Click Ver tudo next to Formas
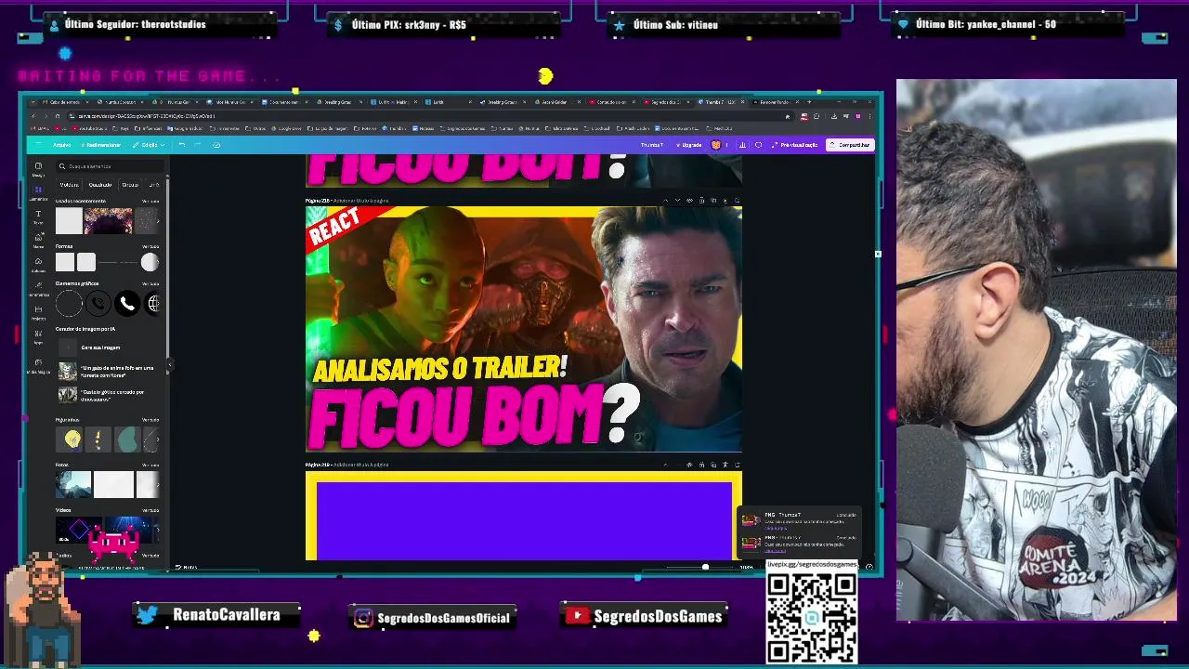This screenshot has width=1189, height=669. click(150, 246)
